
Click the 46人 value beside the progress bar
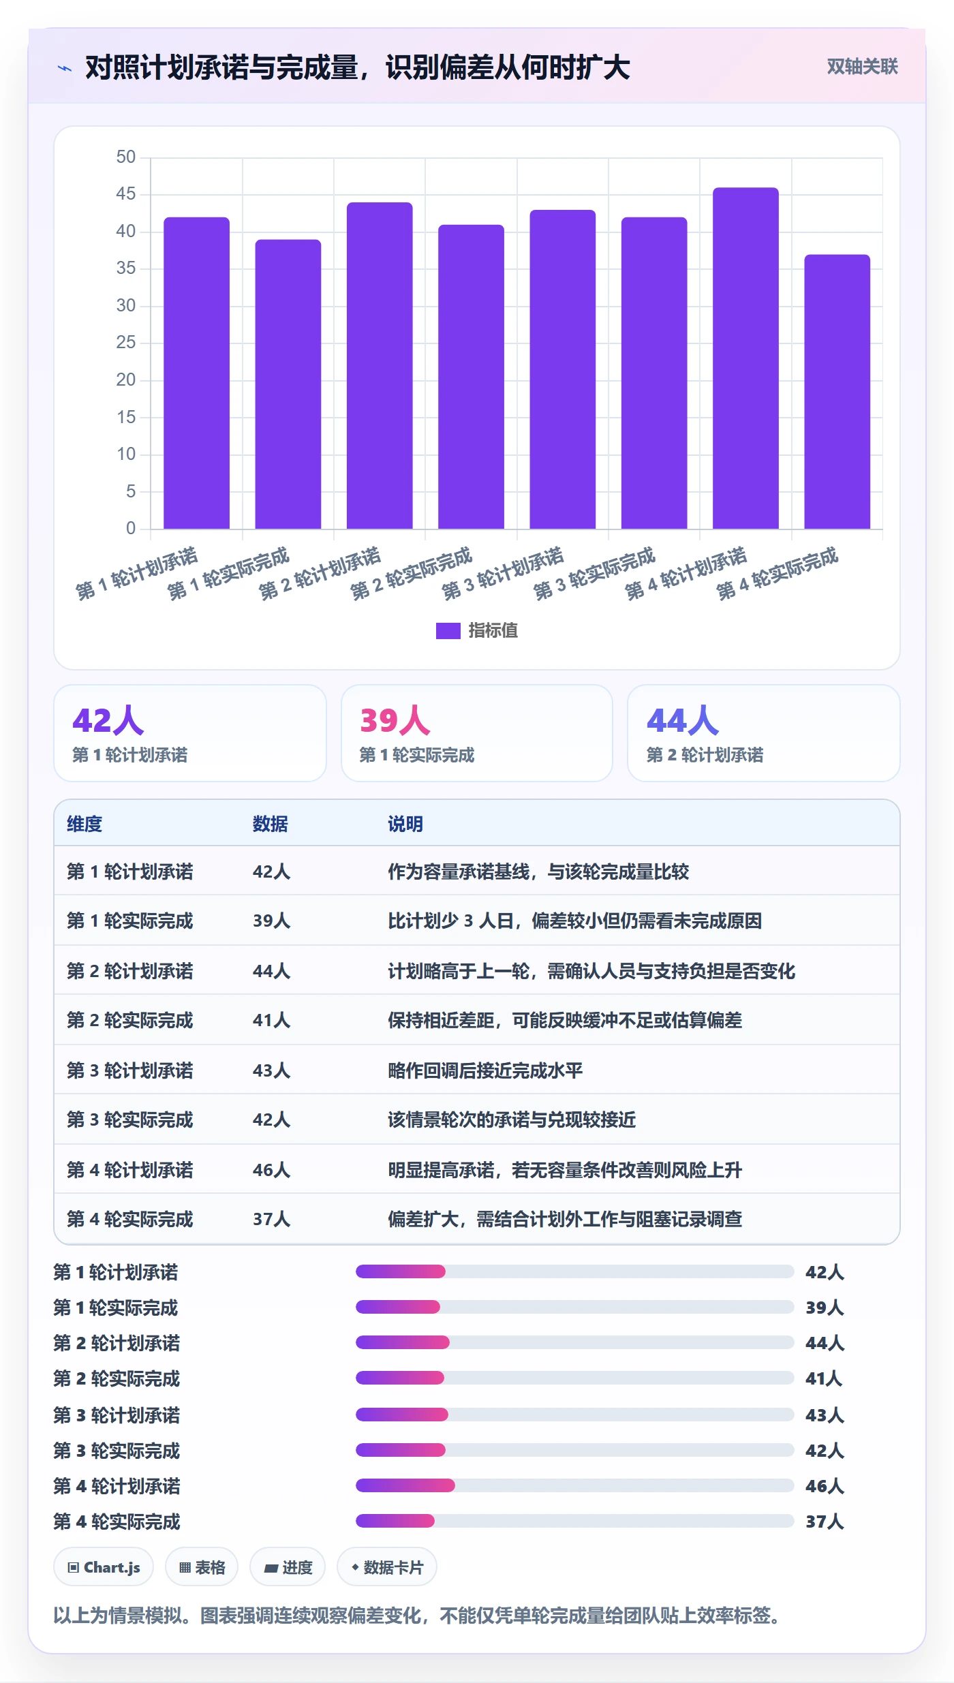825,1486
